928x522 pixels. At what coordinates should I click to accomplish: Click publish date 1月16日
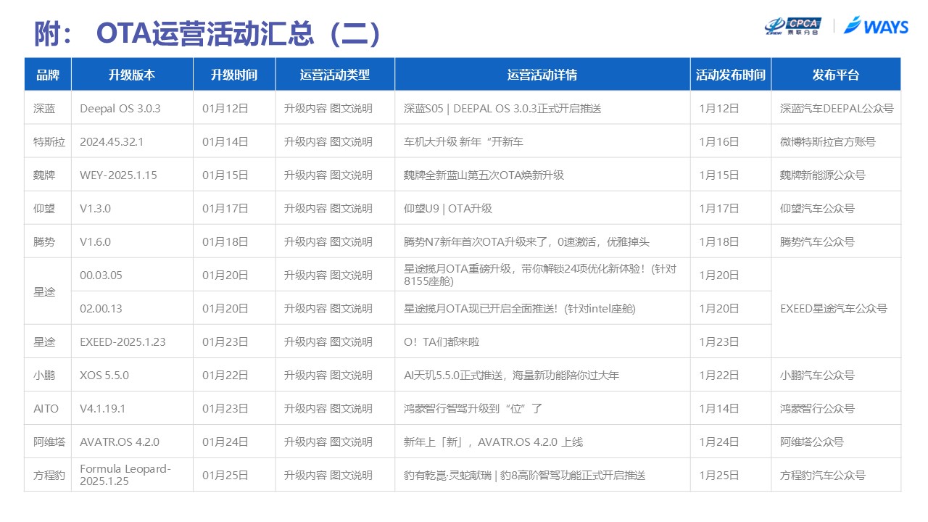719,142
